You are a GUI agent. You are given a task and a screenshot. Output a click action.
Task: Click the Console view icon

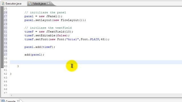point(3,101)
